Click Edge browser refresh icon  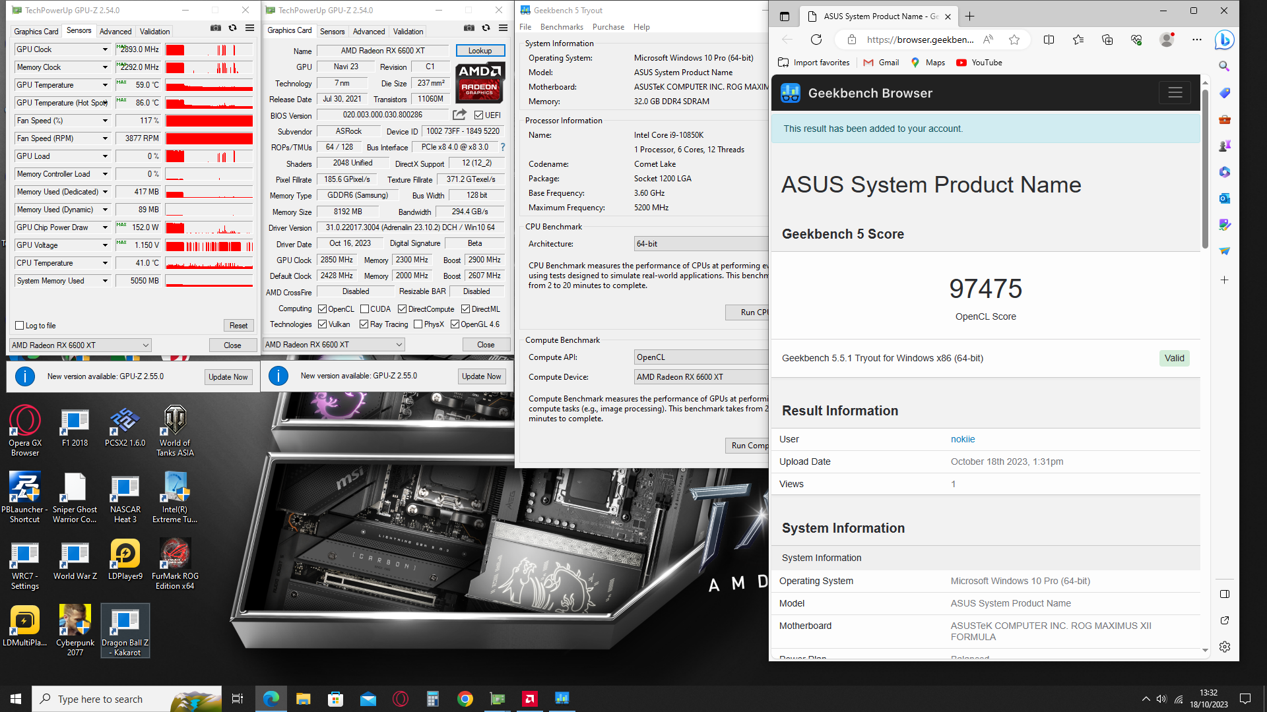tap(816, 40)
